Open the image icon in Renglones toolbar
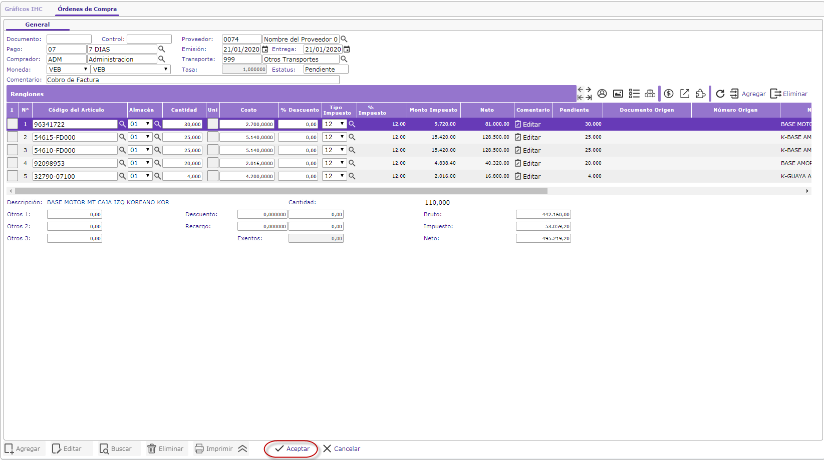Viewport: 824px width, 460px height. tap(618, 94)
